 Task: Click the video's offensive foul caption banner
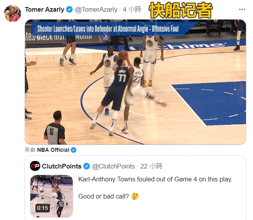108,29
